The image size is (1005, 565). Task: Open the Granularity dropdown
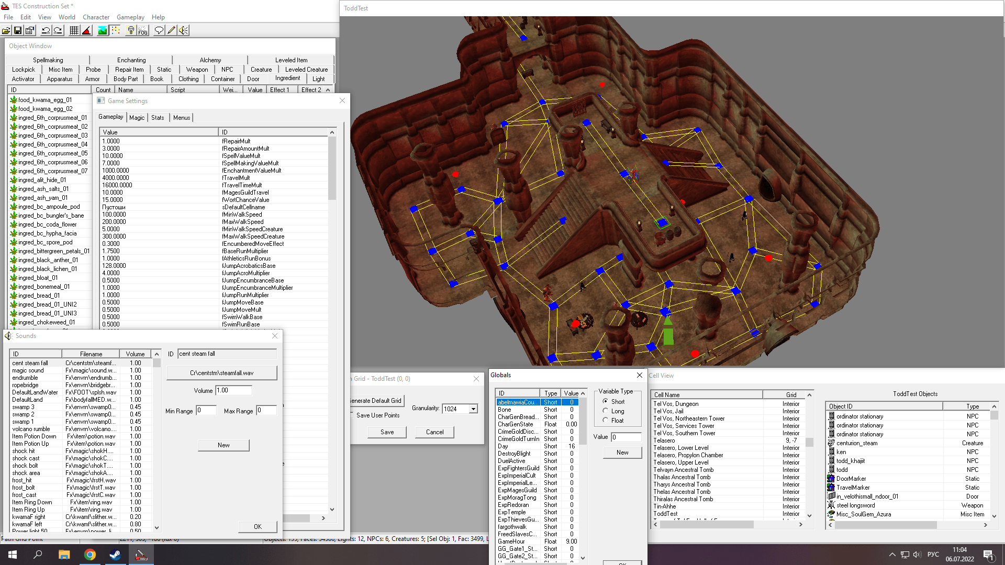pyautogui.click(x=473, y=409)
